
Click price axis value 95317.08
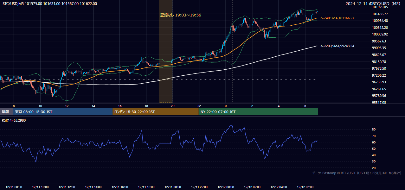pyautogui.click(x=379, y=103)
